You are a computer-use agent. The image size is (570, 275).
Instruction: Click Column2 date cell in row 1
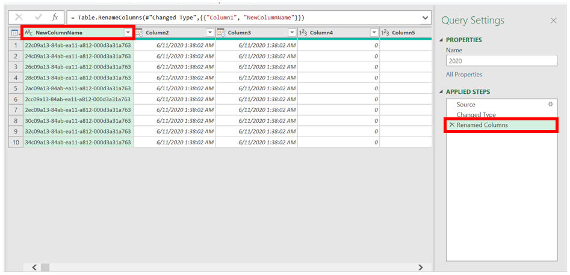(x=175, y=45)
